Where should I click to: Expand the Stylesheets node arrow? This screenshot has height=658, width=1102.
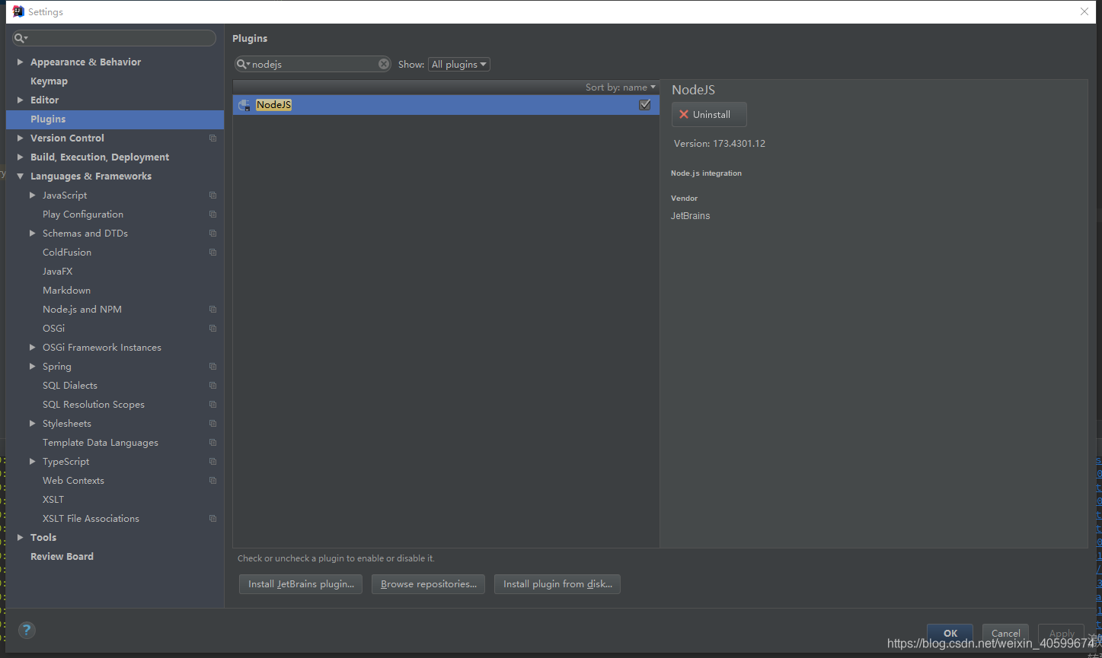tap(32, 423)
